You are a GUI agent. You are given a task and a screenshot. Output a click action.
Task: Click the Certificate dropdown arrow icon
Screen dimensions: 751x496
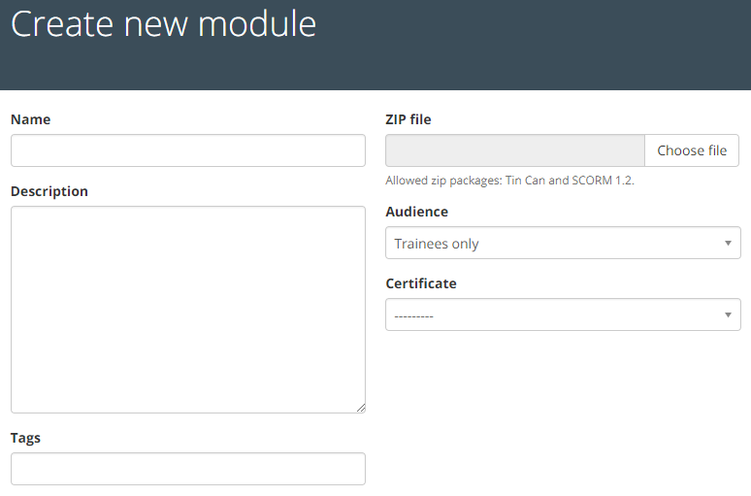[x=728, y=314]
